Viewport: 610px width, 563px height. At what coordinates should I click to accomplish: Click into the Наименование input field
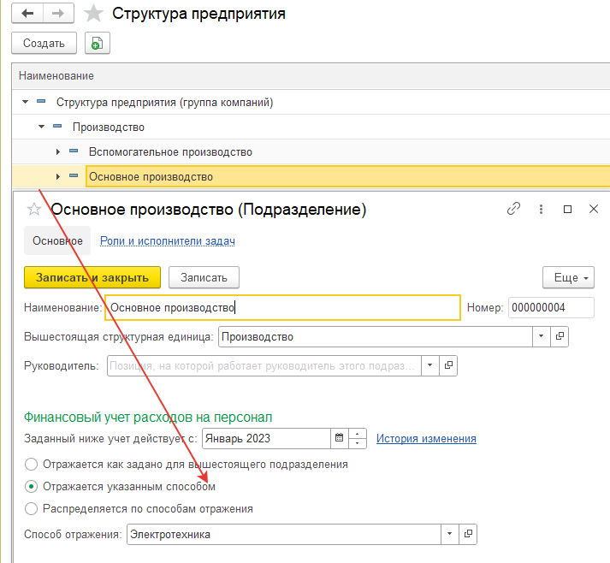pos(283,307)
